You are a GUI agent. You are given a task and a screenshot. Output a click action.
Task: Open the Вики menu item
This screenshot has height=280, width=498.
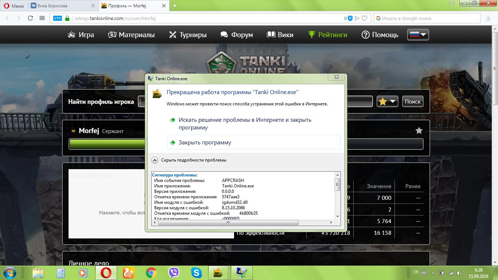280,35
